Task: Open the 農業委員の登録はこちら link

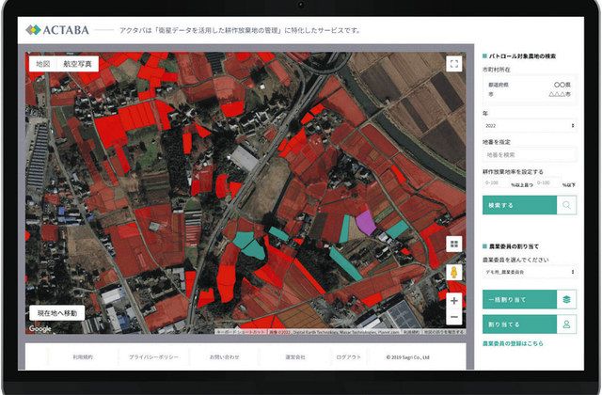Action: (512, 344)
